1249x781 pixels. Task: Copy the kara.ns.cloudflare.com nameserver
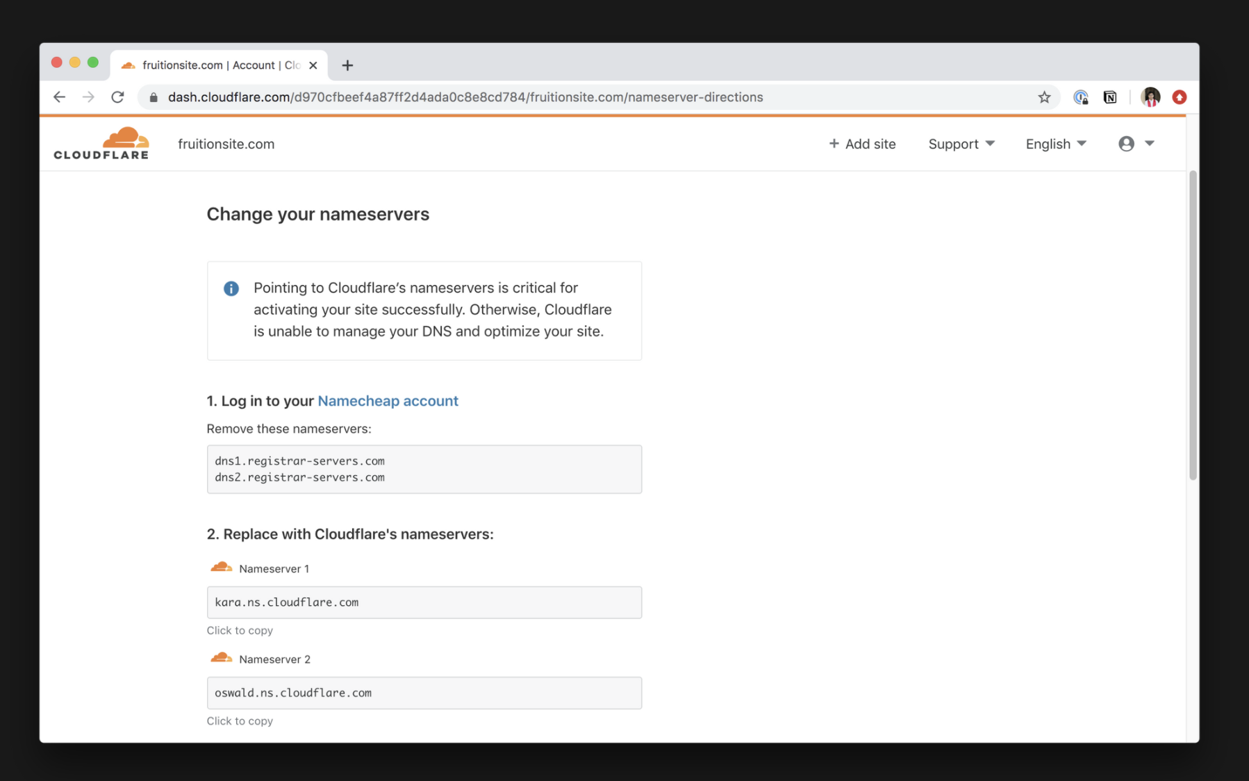[x=424, y=602]
